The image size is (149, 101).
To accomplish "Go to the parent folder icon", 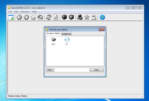I will [33, 17].
